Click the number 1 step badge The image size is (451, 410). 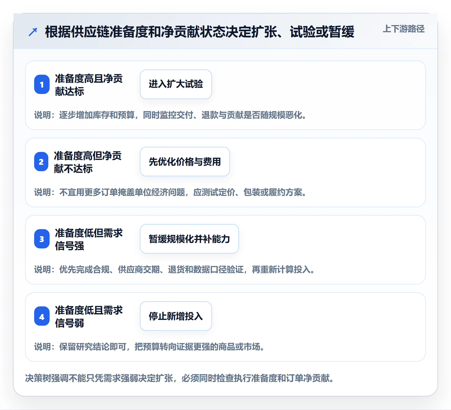tap(42, 84)
